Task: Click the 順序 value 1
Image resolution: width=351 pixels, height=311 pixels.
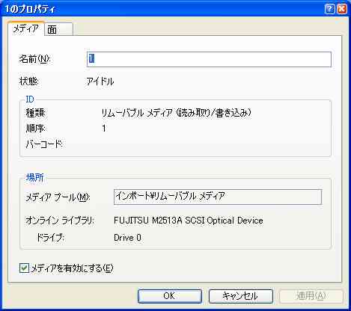Action: coord(104,129)
